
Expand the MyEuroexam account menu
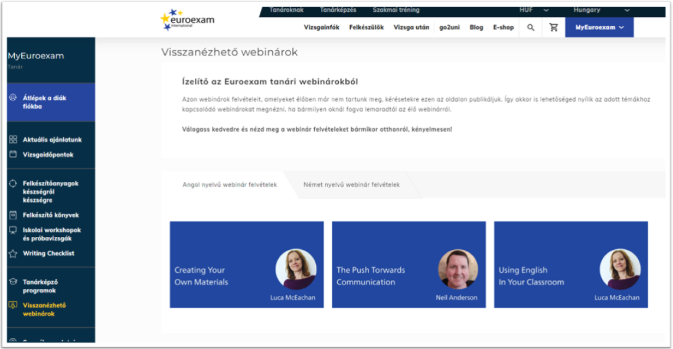(x=599, y=28)
